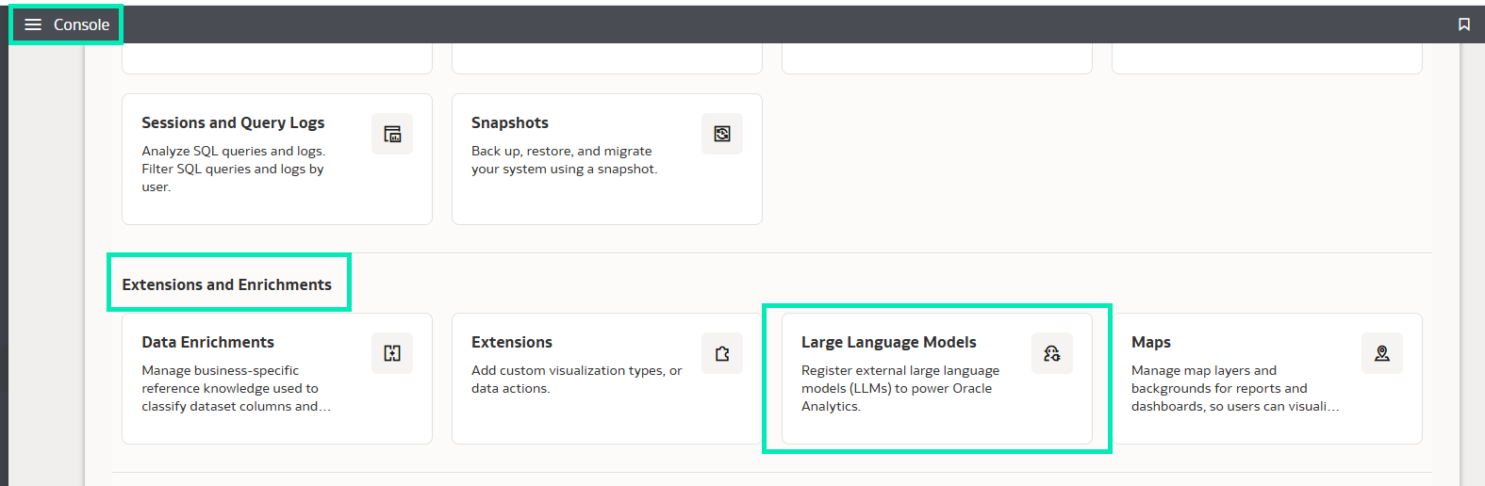Click the Back up, restore, and migrate description
The image size is (1485, 486).
pos(565,160)
